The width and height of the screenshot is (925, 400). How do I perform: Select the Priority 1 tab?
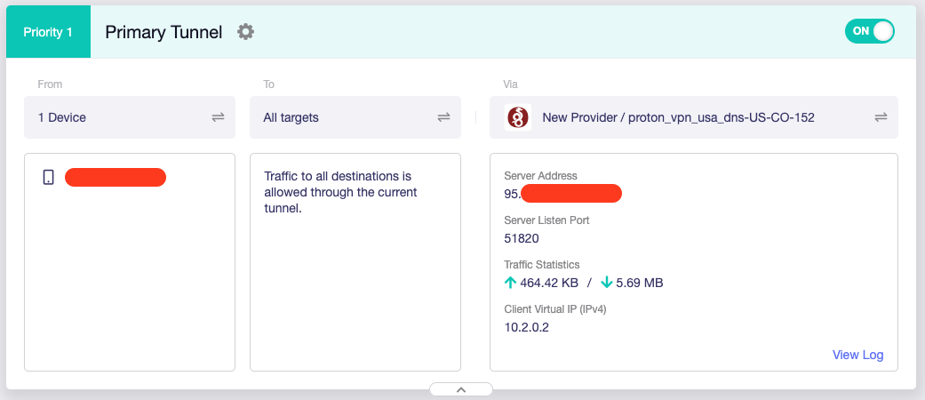pos(48,32)
